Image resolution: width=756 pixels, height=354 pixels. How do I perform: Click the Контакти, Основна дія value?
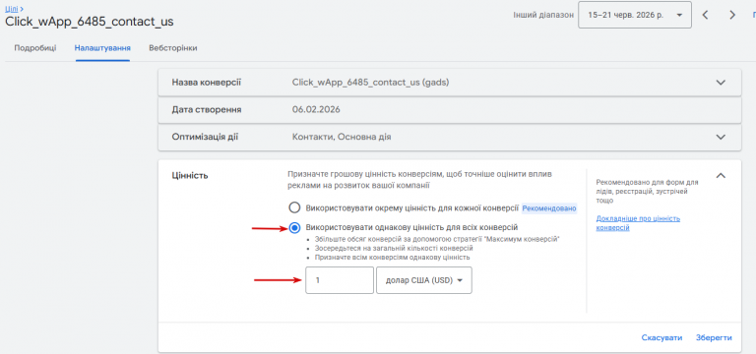pyautogui.click(x=342, y=137)
